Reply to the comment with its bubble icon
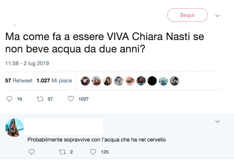The width and height of the screenshot is (234, 161). (32, 152)
